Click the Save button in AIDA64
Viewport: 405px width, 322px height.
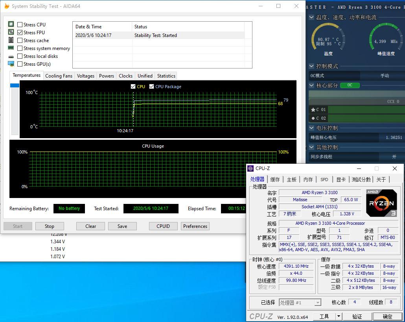point(122,226)
